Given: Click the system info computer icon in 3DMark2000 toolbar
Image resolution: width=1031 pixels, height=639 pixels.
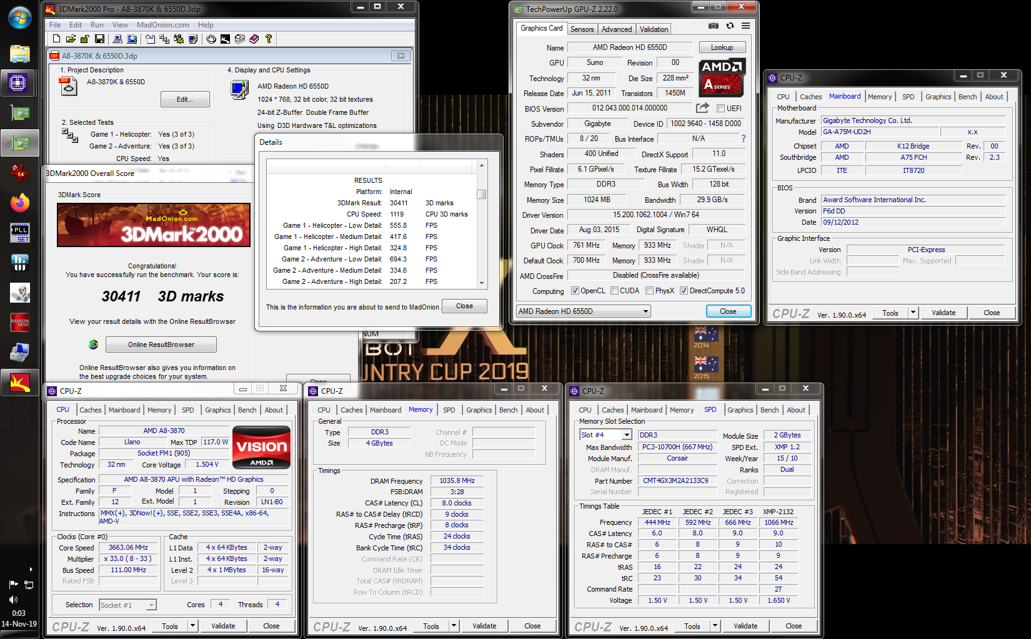Looking at the screenshot, I should (x=117, y=39).
